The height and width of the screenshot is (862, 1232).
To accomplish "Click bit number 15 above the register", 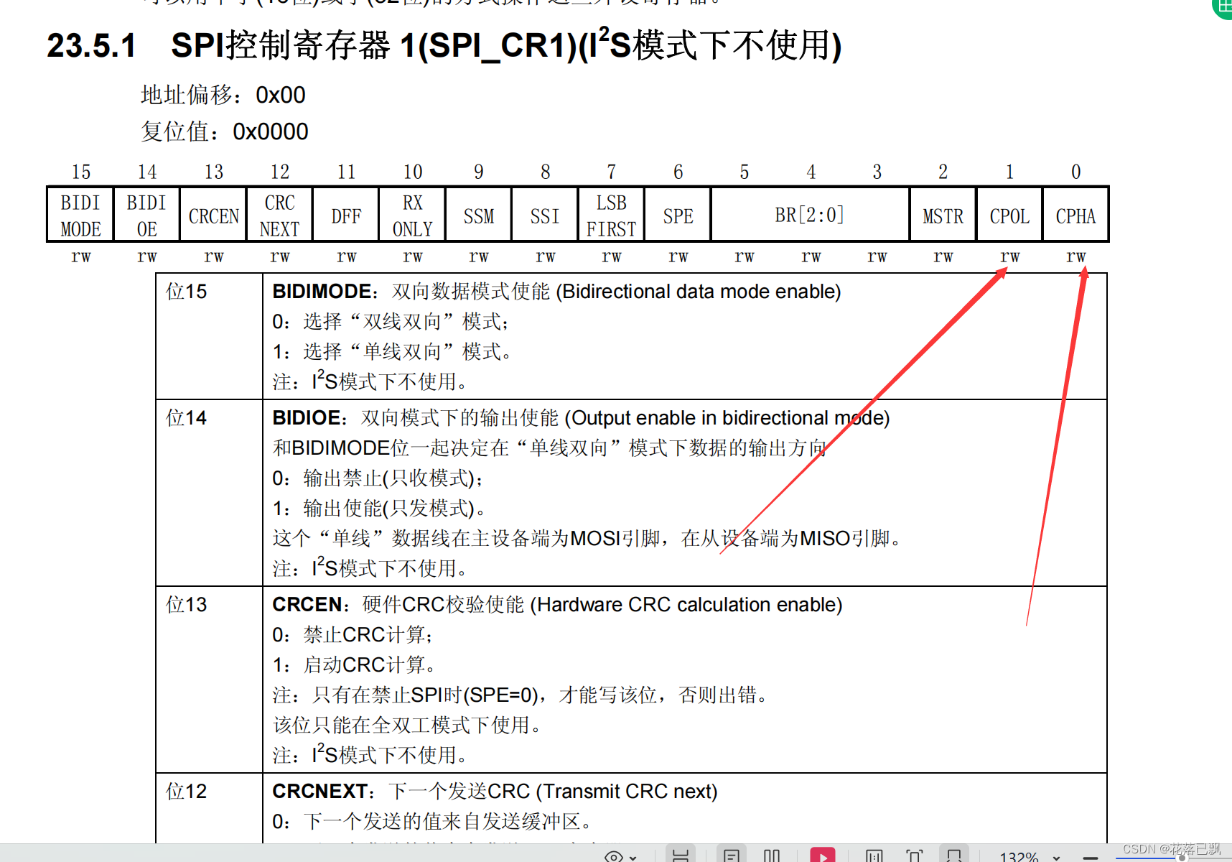I will coord(81,172).
